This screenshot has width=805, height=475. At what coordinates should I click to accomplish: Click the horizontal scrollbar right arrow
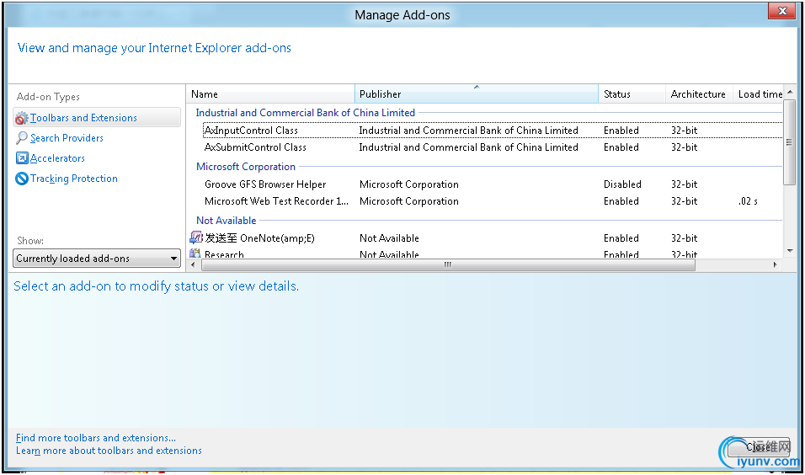point(776,264)
